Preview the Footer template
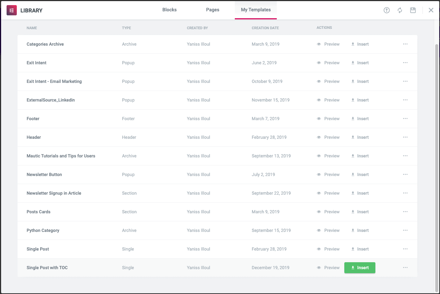This screenshot has height=294, width=440. click(x=328, y=119)
